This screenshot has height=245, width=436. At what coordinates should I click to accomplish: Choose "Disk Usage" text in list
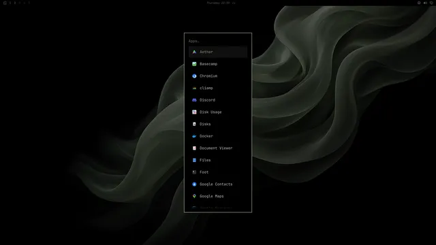pos(211,112)
